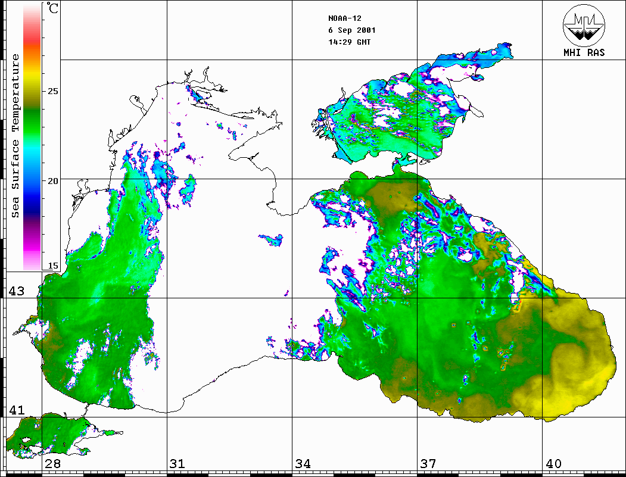Click the 15 mark on temperature scale

pyautogui.click(x=52, y=266)
